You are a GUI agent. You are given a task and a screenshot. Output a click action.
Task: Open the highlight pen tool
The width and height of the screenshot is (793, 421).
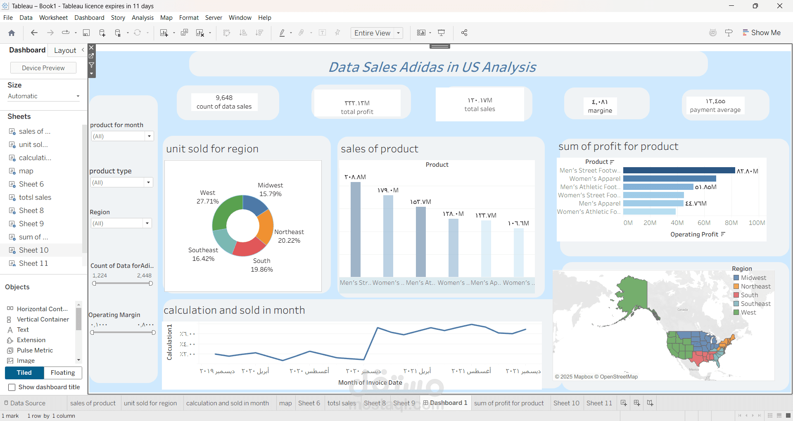282,33
